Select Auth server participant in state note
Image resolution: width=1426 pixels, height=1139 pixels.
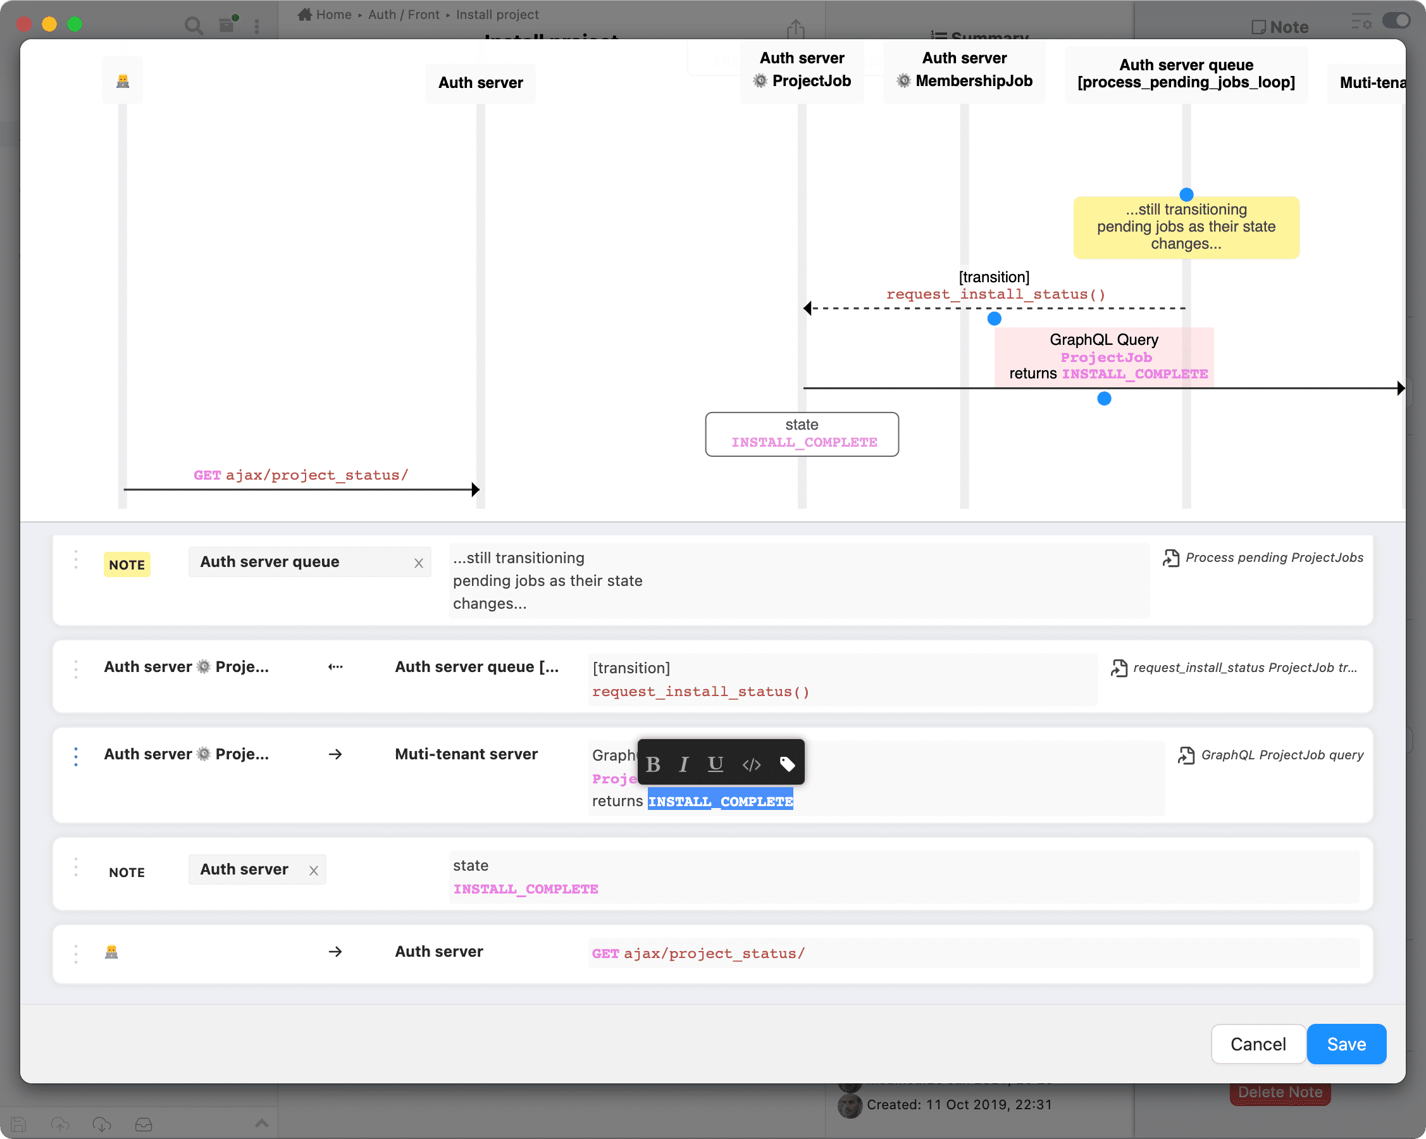257,869
